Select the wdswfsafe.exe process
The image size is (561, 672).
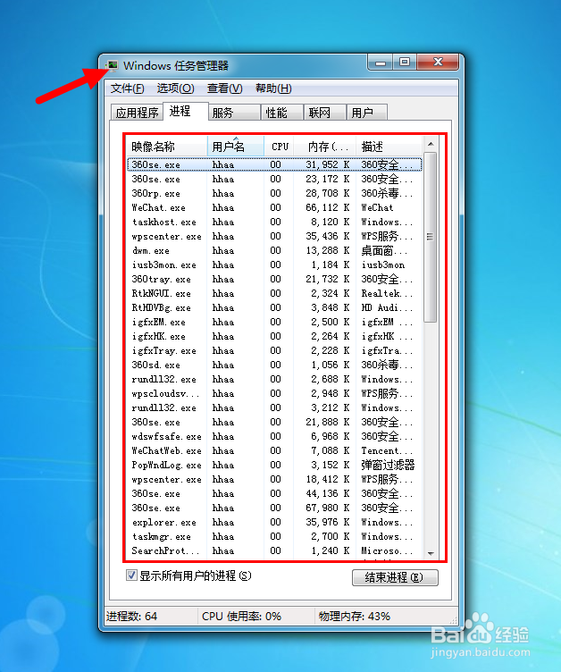pyautogui.click(x=275, y=436)
